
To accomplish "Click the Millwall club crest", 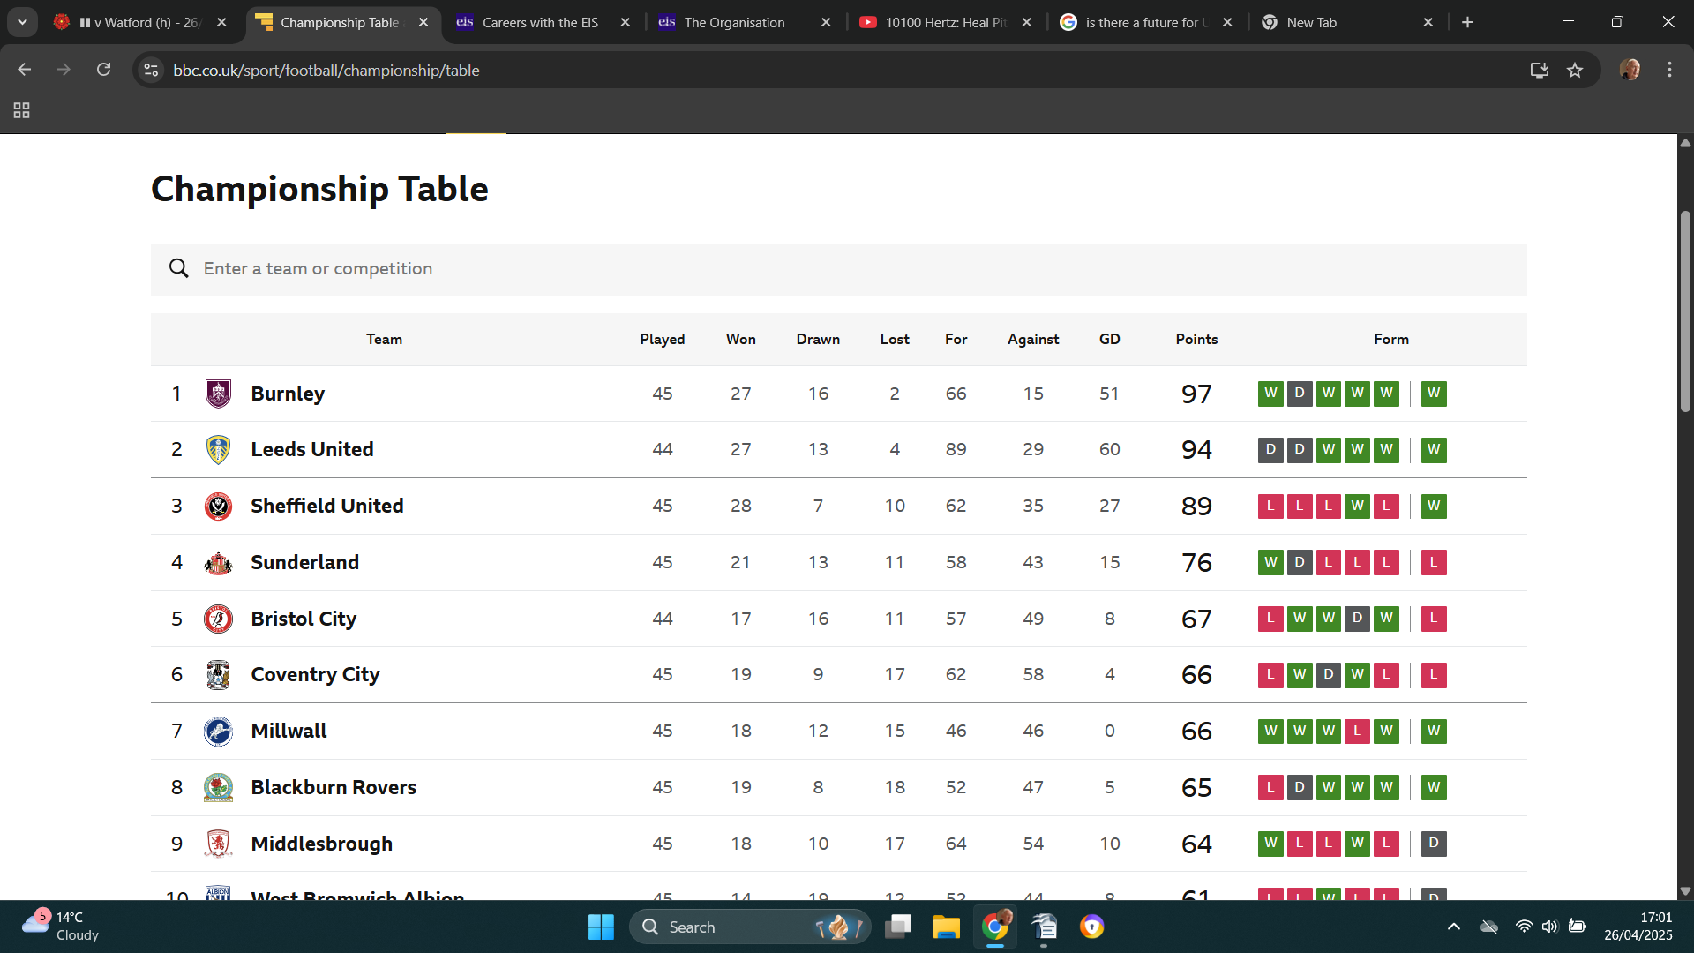I will tap(218, 732).
